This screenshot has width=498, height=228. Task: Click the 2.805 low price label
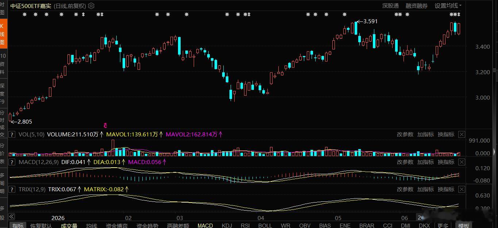coord(24,122)
